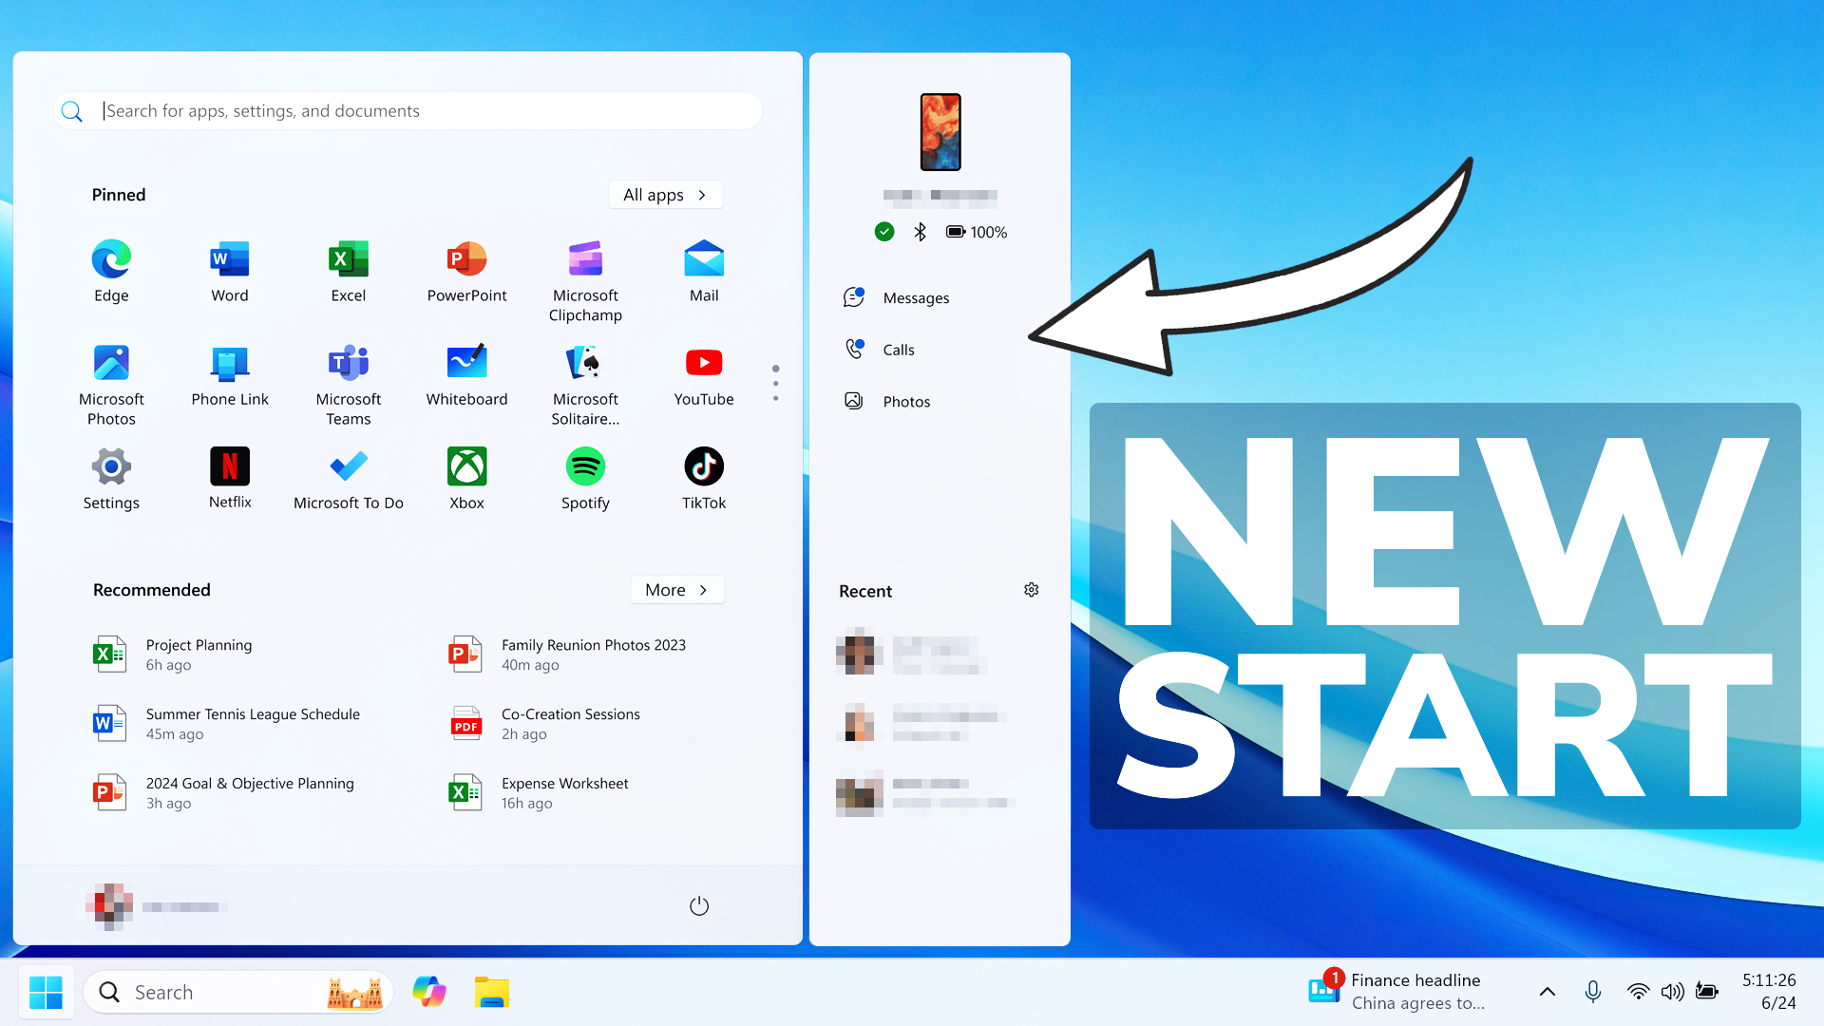Expand the All apps list
The height and width of the screenshot is (1026, 1824).
coord(665,195)
